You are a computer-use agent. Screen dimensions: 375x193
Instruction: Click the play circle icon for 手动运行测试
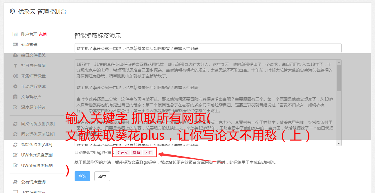pyautogui.click(x=15, y=86)
